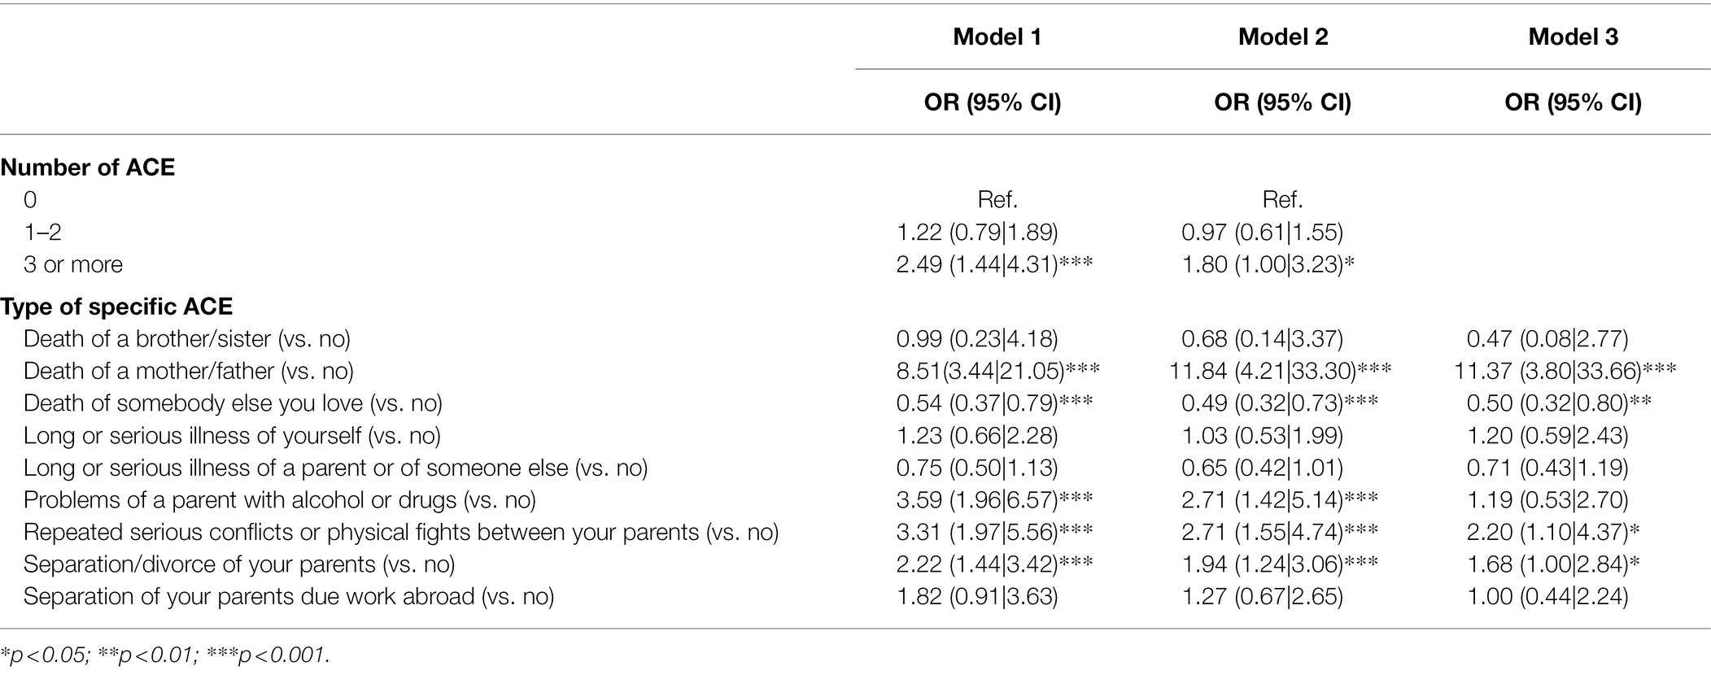
Task: Select Death of a mother/father row label
Action: [x=189, y=371]
